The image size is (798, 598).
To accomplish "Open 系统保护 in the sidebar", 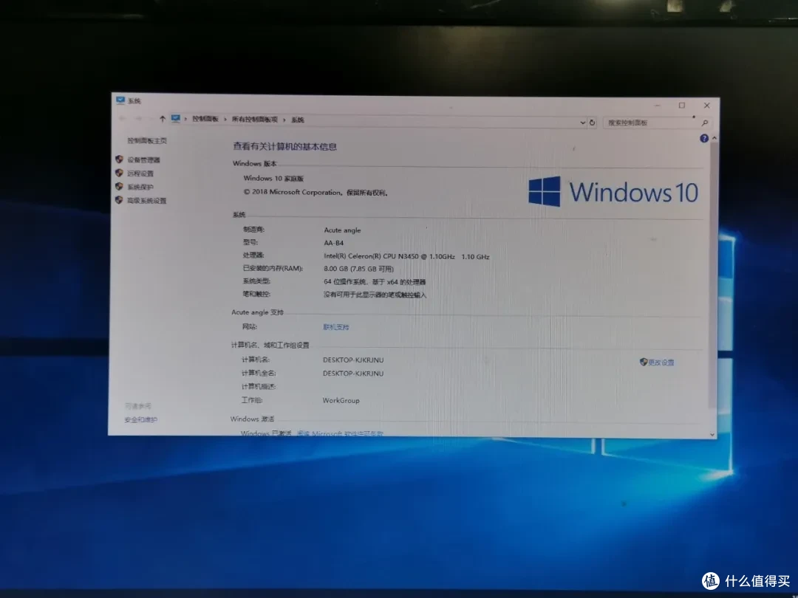I will (140, 187).
